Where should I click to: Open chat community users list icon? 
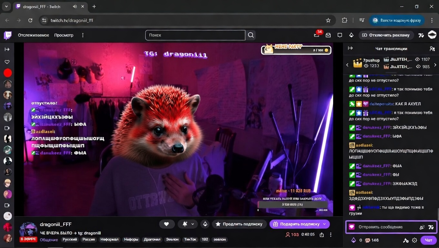click(x=432, y=49)
